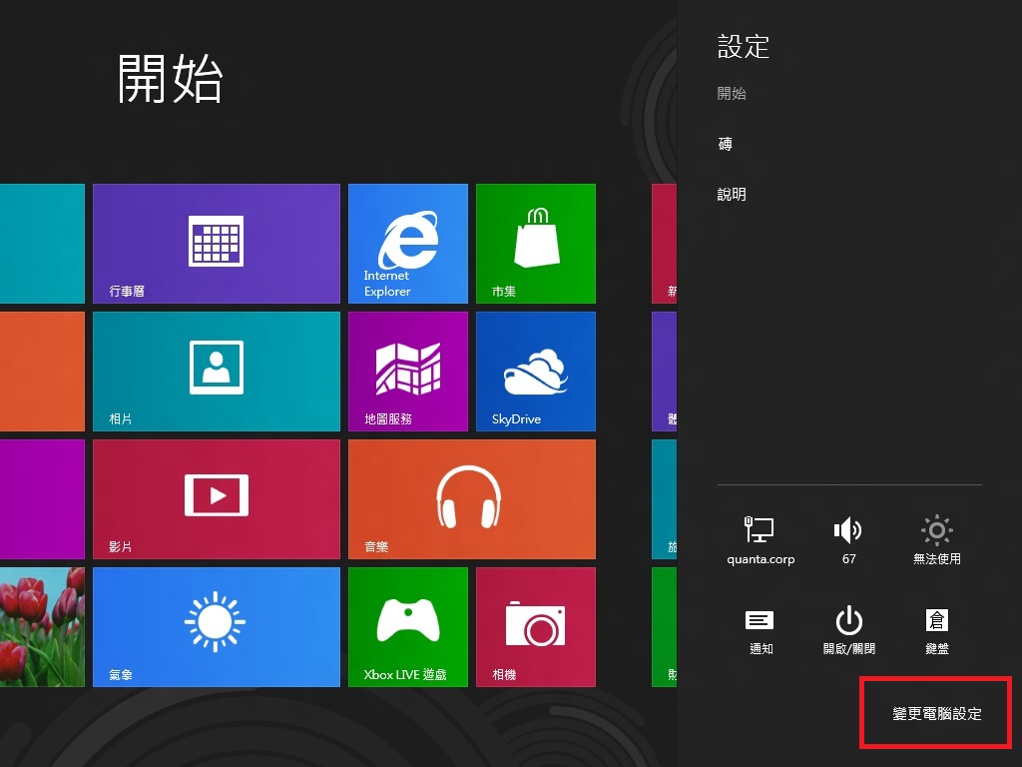
Task: Start the 音樂 music app
Action: tap(471, 498)
